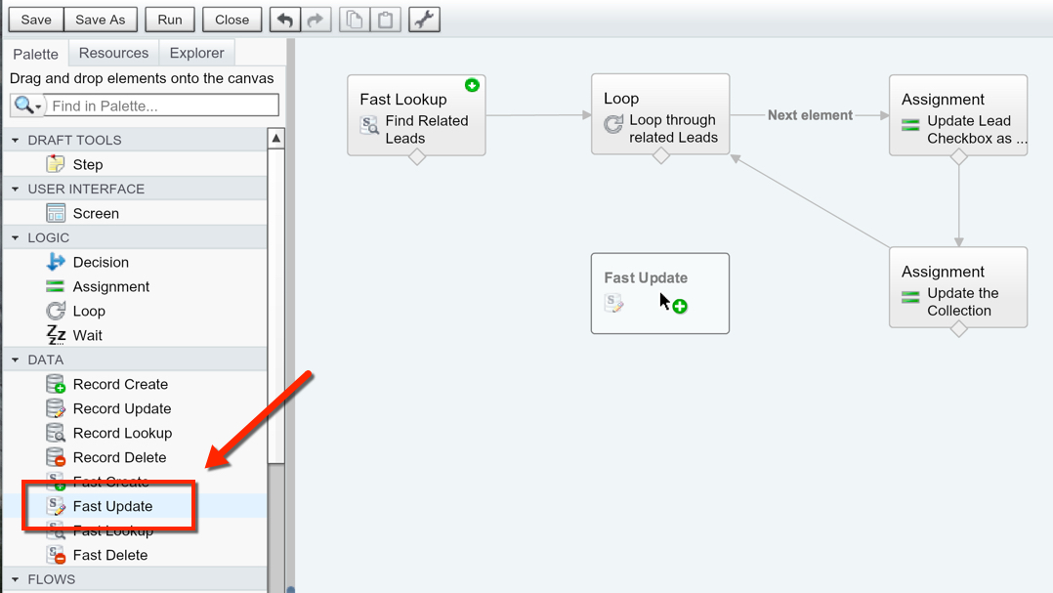Switch to the Resources tab
Screen dimensions: 1053x593
tap(113, 53)
